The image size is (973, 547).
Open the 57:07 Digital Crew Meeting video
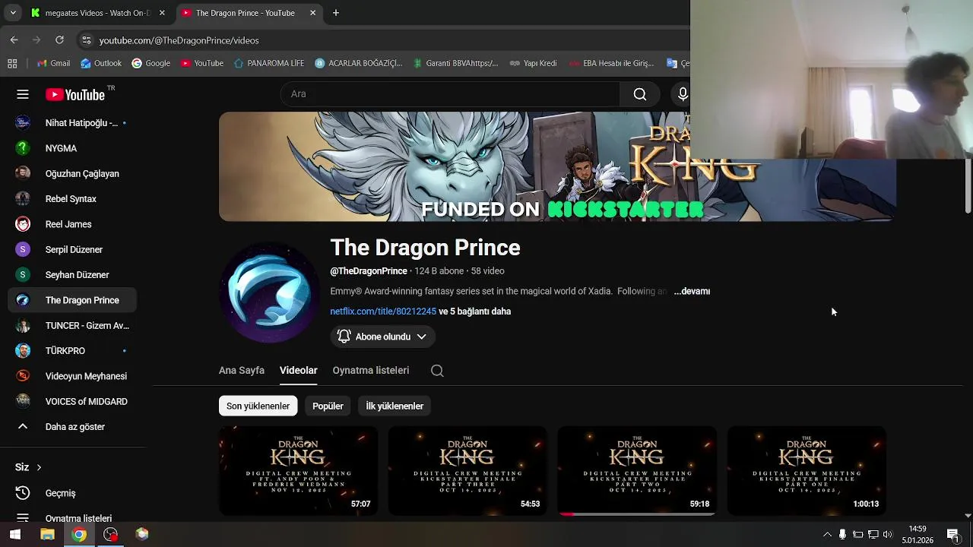[x=298, y=470]
